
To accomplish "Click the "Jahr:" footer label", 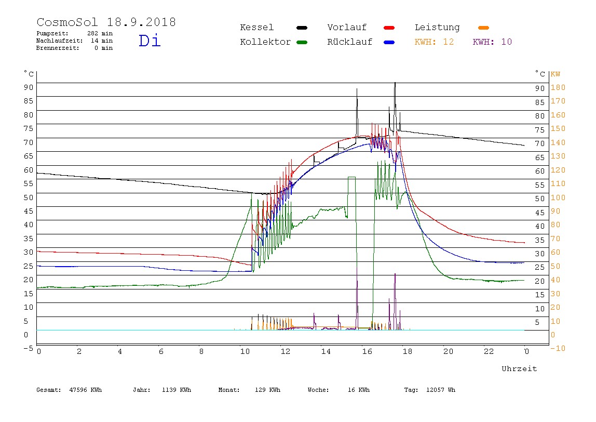I will (141, 390).
